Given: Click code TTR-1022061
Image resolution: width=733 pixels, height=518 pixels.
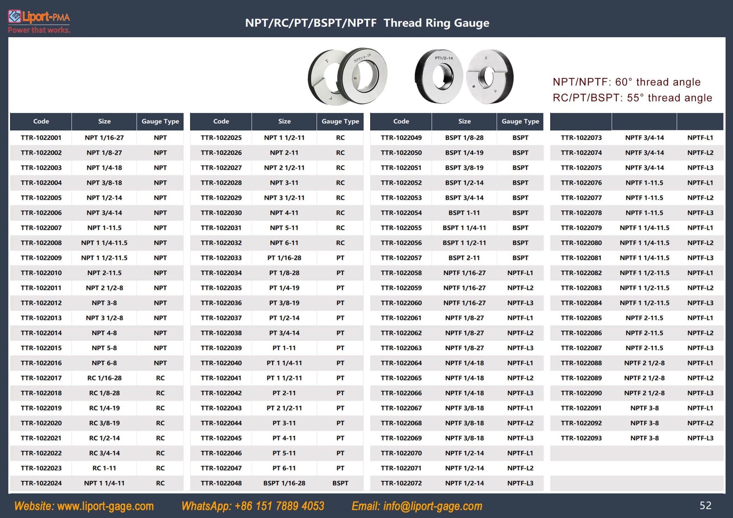Looking at the screenshot, I should click(401, 318).
